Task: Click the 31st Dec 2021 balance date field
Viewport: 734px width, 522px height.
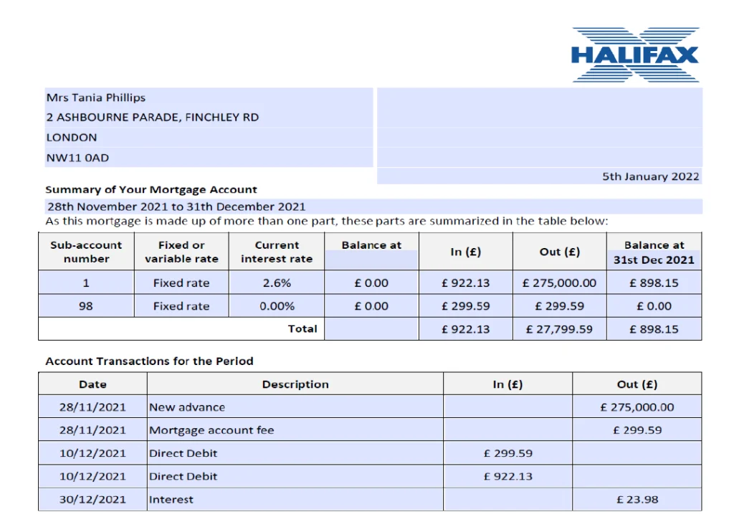Action: [x=654, y=260]
